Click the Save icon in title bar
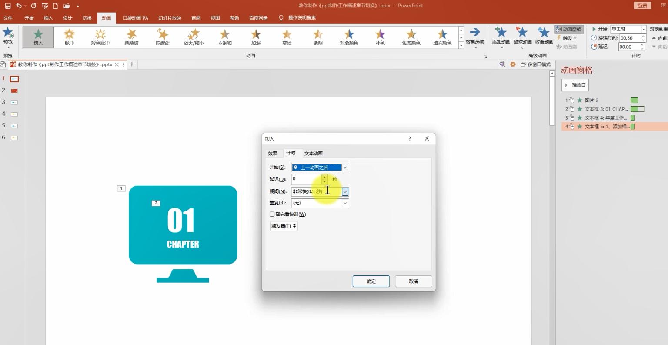This screenshot has width=668, height=345. click(8, 6)
